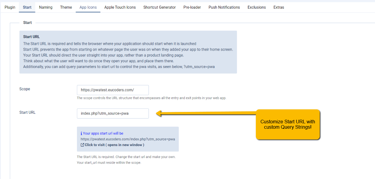Screen dimensions: 375x179
Task: Go to the App Icons tab
Action: point(88,7)
